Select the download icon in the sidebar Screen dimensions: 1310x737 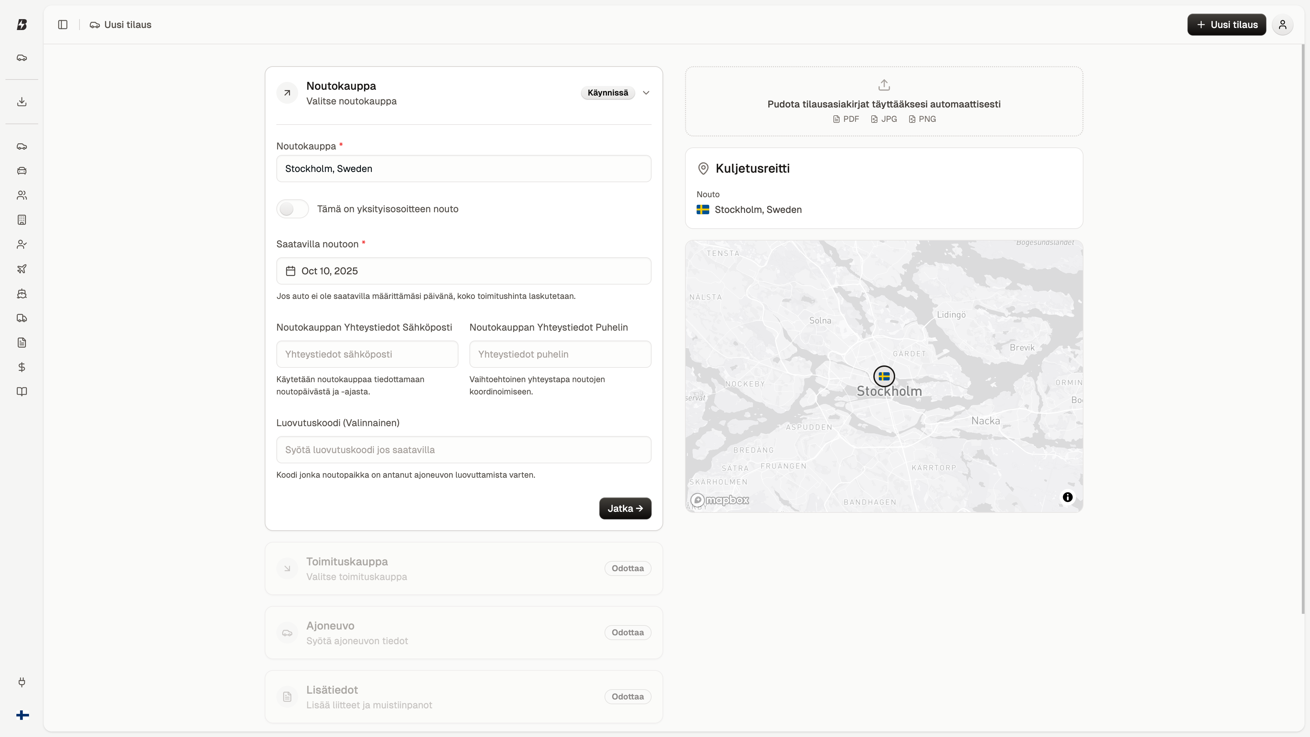pyautogui.click(x=22, y=101)
